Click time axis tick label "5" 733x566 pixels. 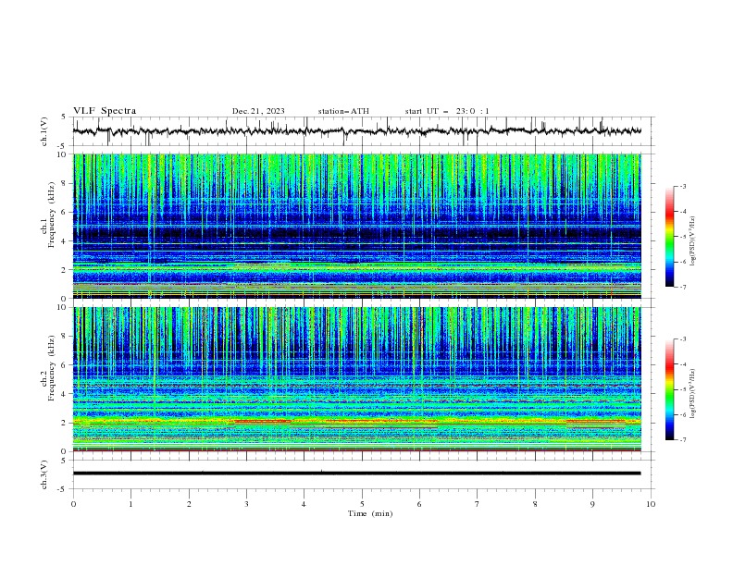tap(362, 504)
